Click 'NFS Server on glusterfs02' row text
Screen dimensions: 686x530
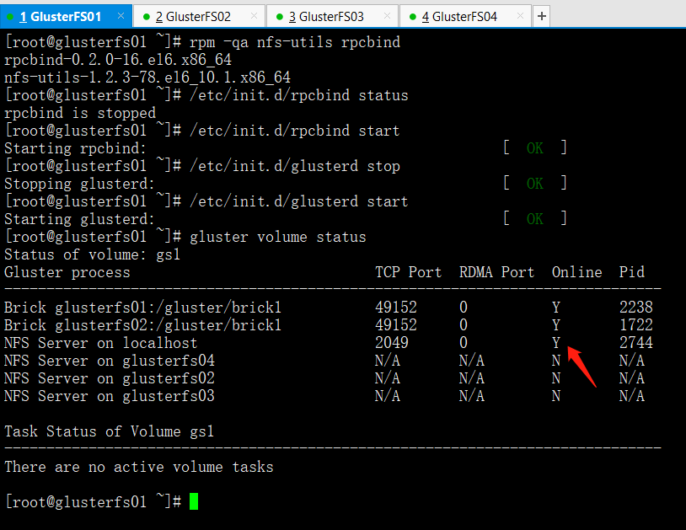pos(110,378)
